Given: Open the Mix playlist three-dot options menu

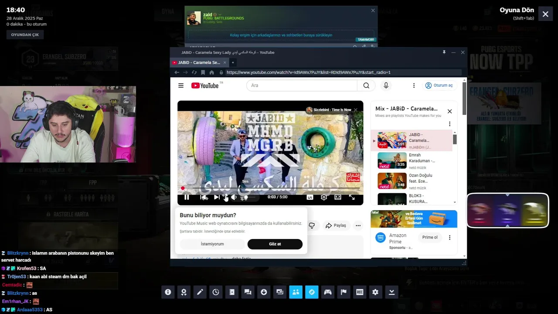Looking at the screenshot, I should [x=449, y=124].
